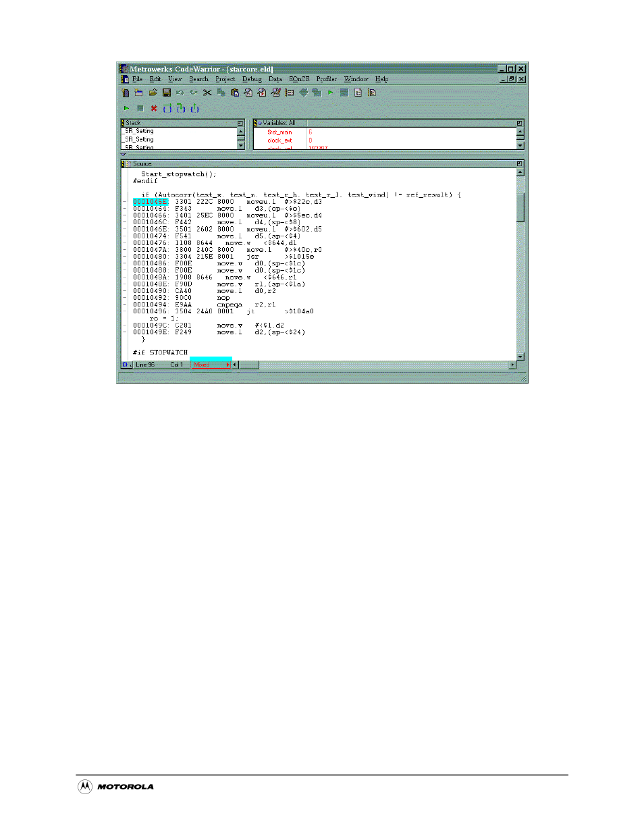Click the Line 96 status field
This screenshot has width=644, height=834.
(x=145, y=365)
